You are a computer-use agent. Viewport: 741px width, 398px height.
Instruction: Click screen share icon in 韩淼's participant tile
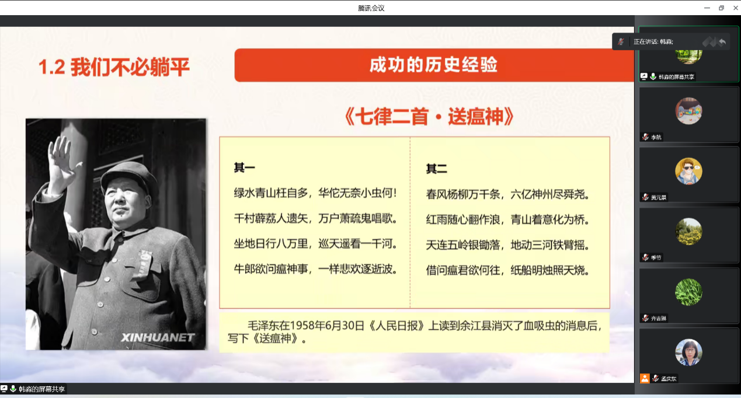[644, 76]
